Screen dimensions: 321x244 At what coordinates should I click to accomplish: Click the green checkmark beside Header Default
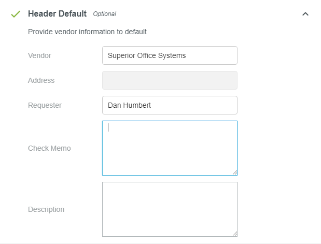tap(16, 14)
